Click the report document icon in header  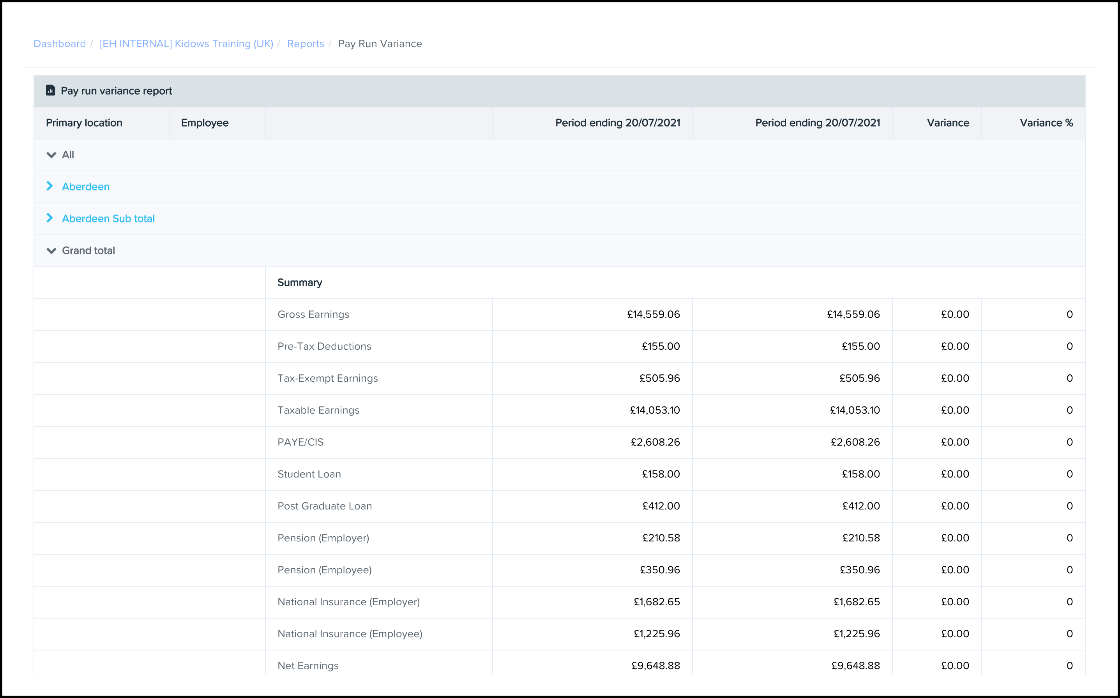(x=50, y=90)
